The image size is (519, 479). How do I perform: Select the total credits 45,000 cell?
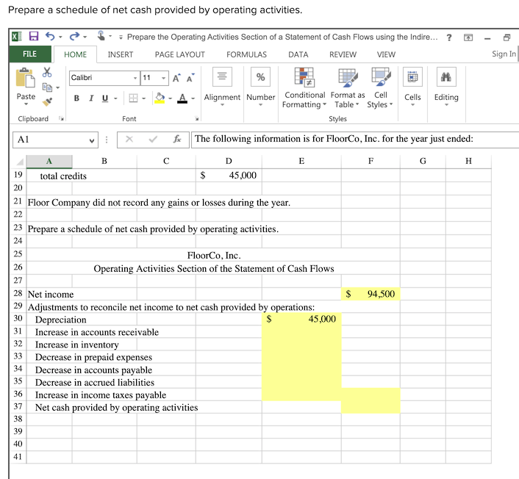coord(229,176)
